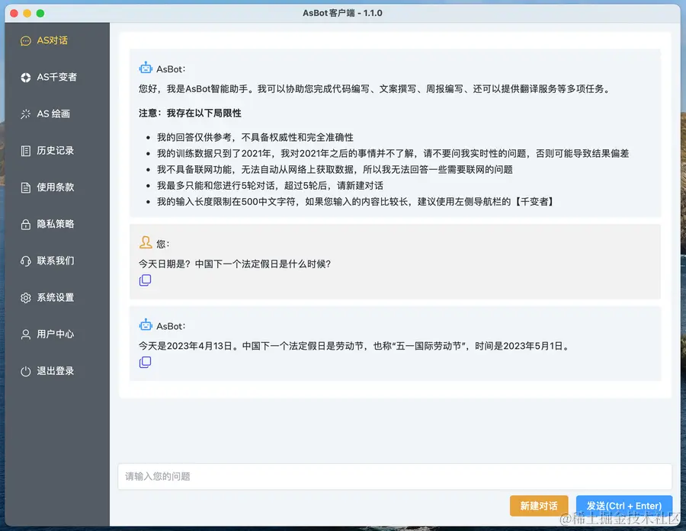Click the robot avatar in the welcome message
Image resolution: width=686 pixels, height=531 pixels.
[146, 68]
